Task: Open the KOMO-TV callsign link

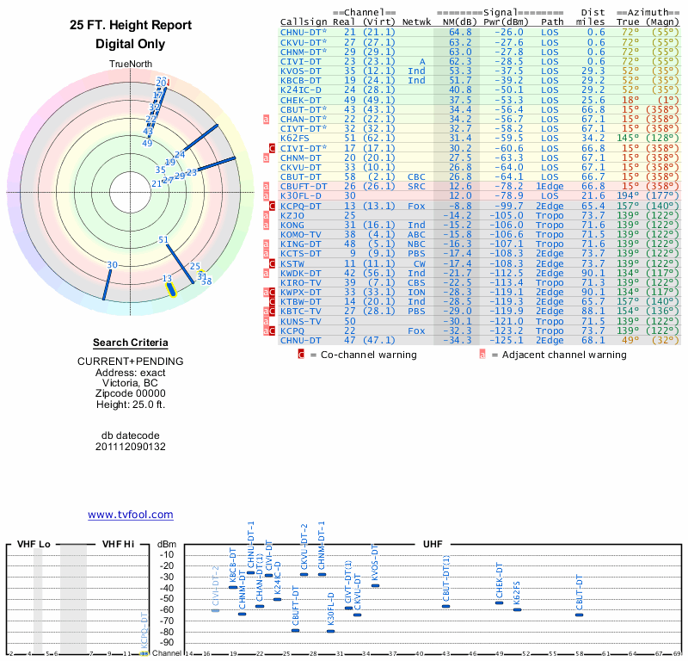Action: 300,234
